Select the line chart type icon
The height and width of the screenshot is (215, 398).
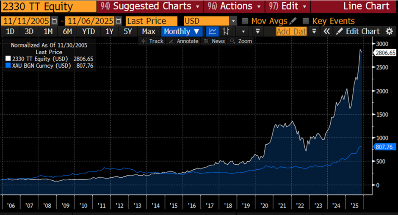213,31
